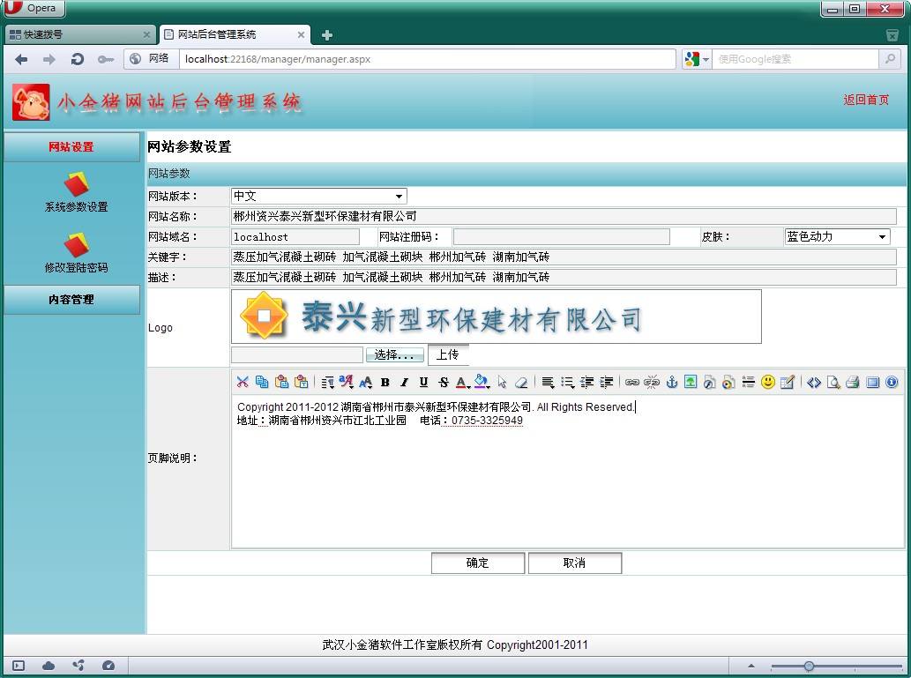Screen dimensions: 911x678
Task: Click the insert hyperlink chain icon
Action: tap(632, 382)
